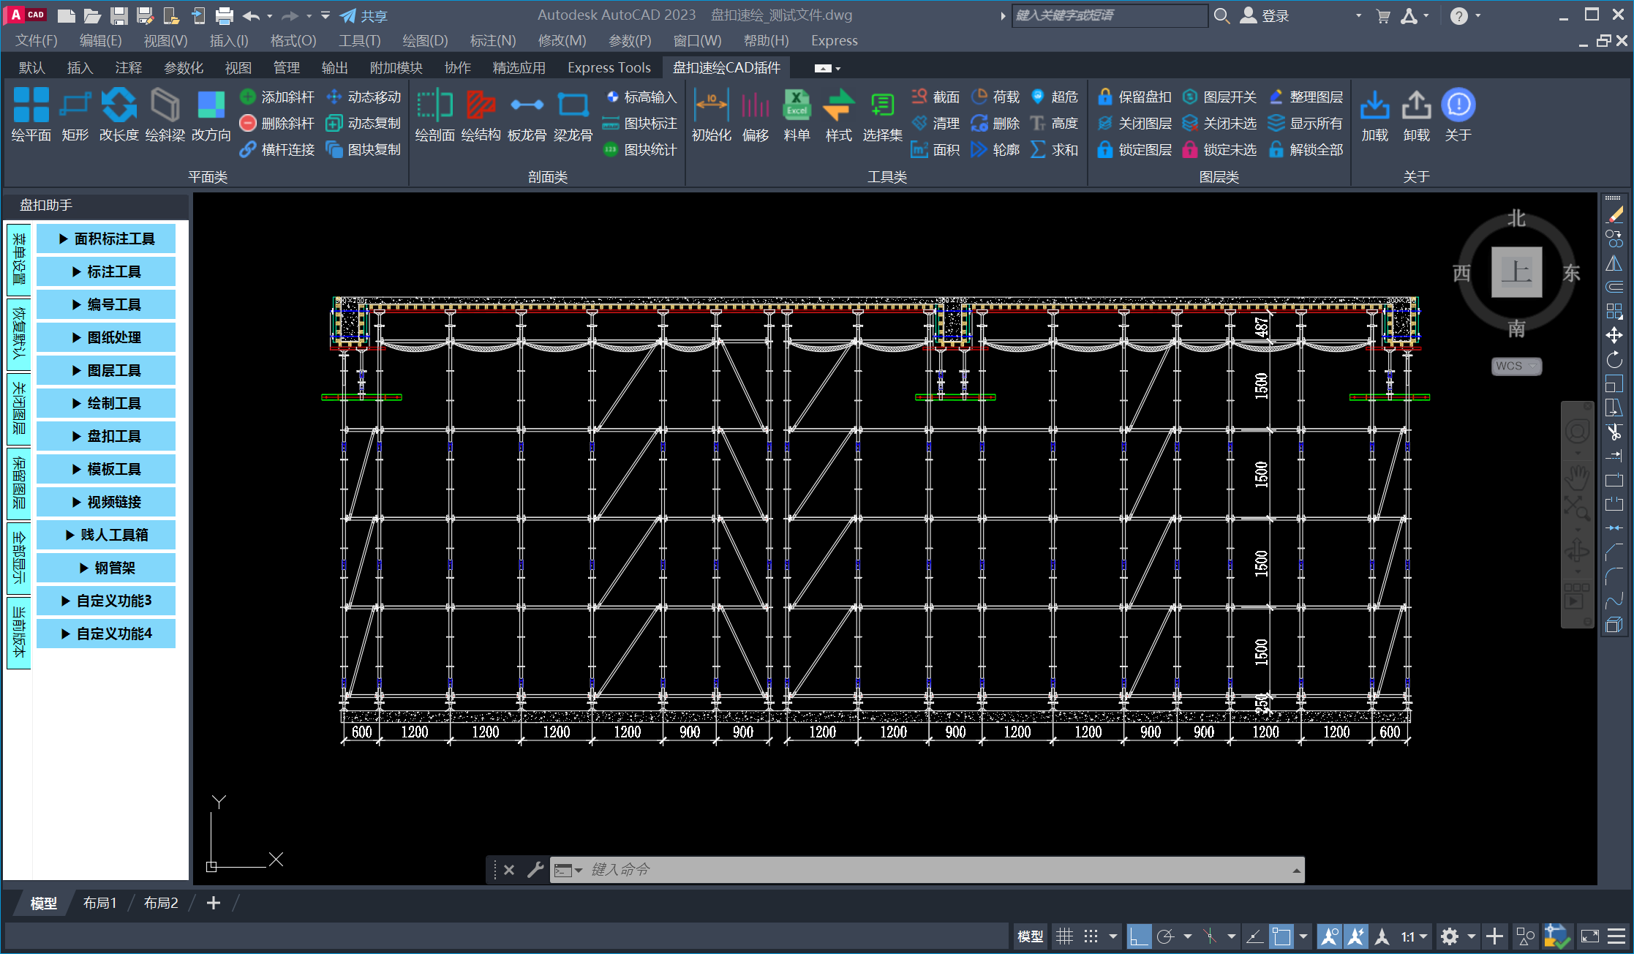Toggle polar tracking in the status bar
Image resolution: width=1634 pixels, height=954 pixels.
point(1166,936)
